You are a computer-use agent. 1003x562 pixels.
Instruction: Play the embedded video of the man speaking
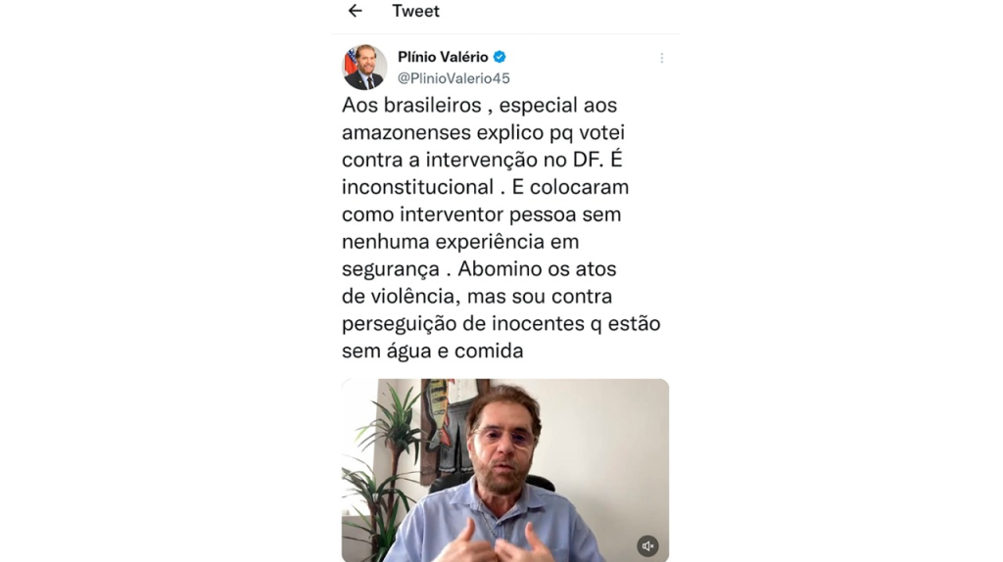(x=505, y=470)
